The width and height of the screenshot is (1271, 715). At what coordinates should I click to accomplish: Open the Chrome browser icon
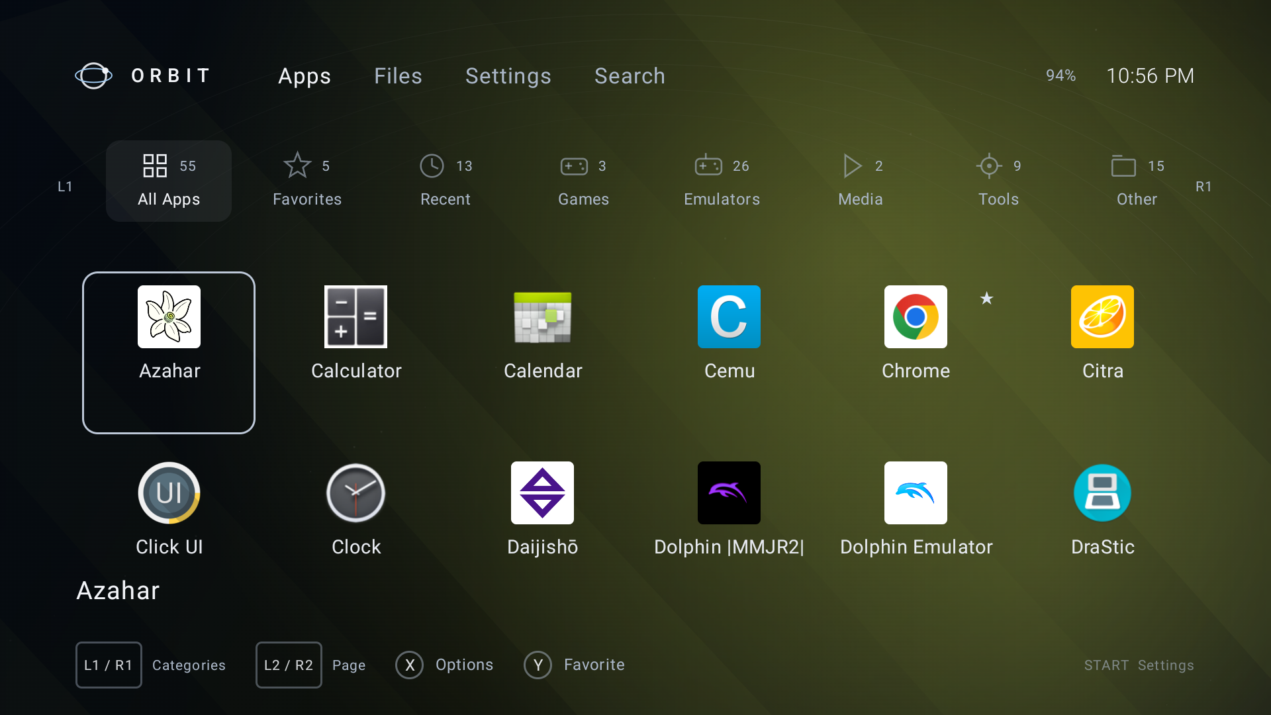[916, 317]
